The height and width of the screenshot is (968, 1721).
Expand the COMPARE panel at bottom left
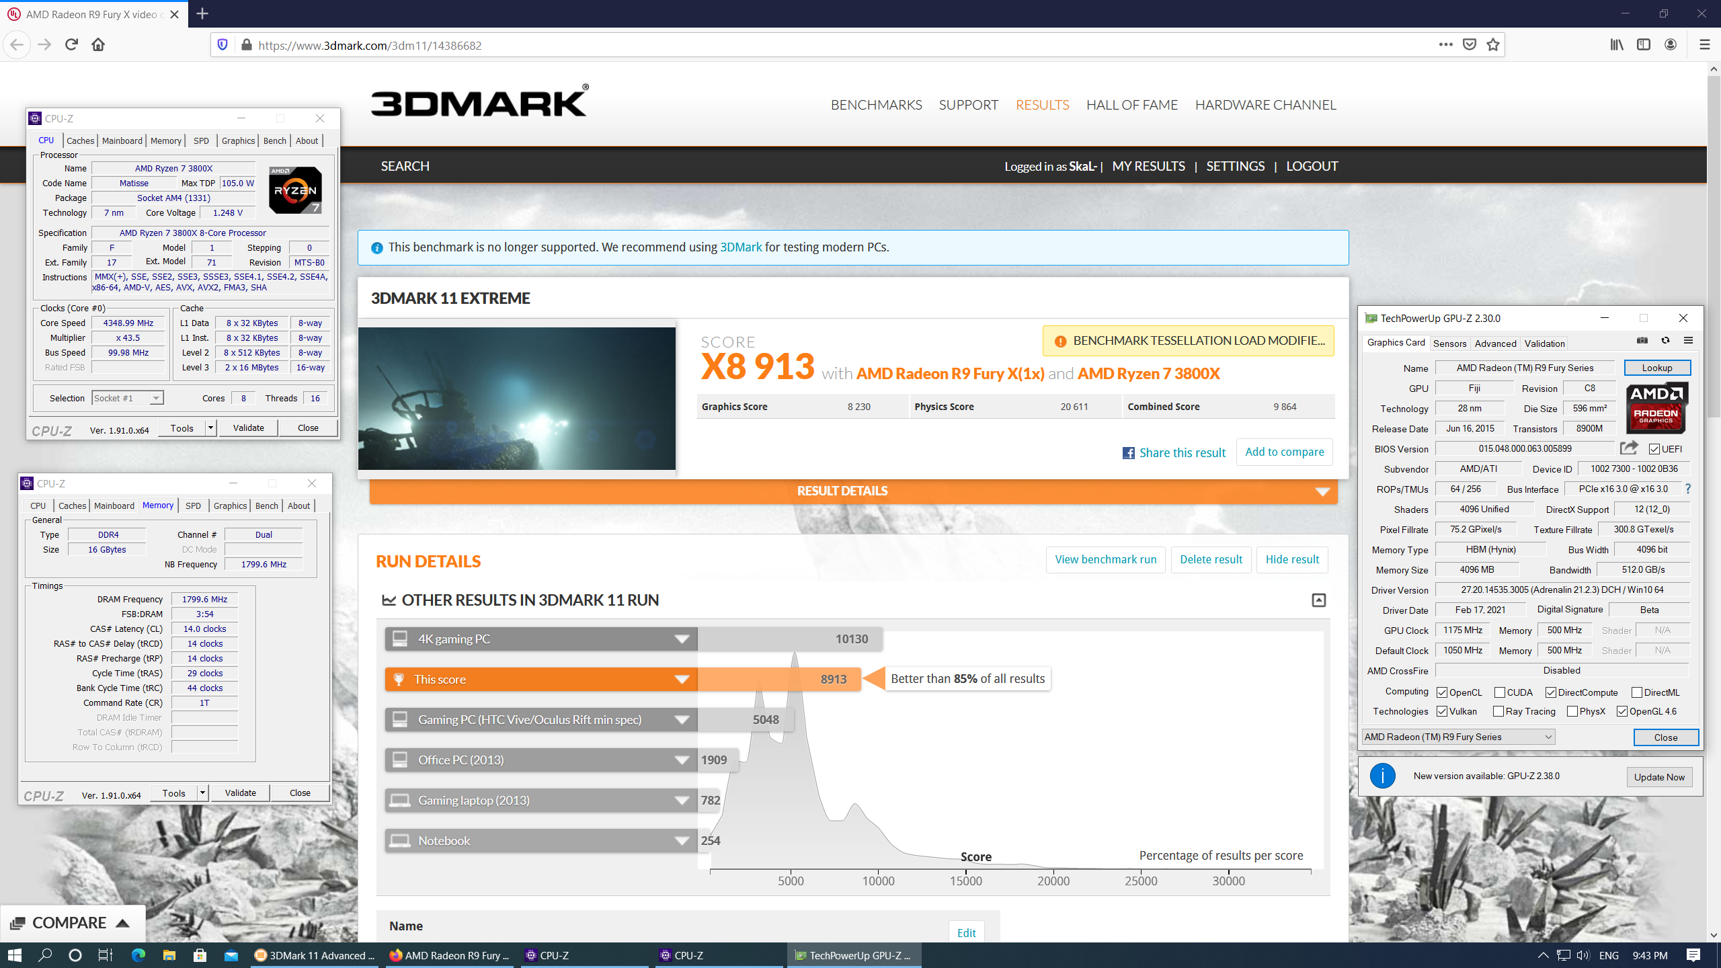click(x=72, y=923)
